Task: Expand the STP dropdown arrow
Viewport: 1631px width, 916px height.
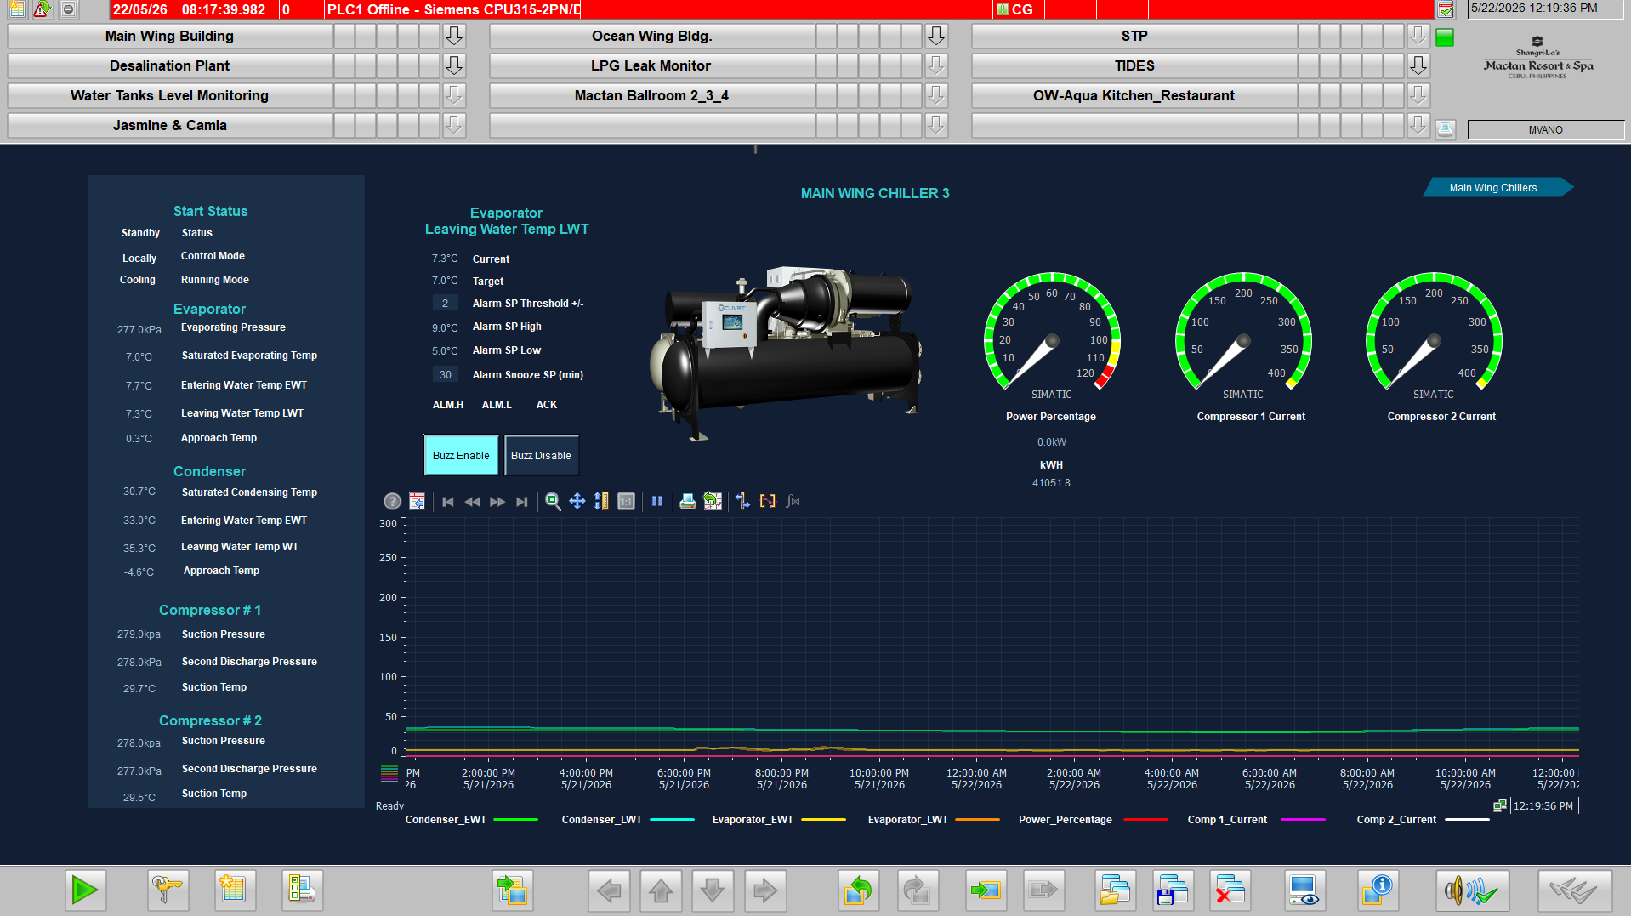Action: [x=1418, y=36]
